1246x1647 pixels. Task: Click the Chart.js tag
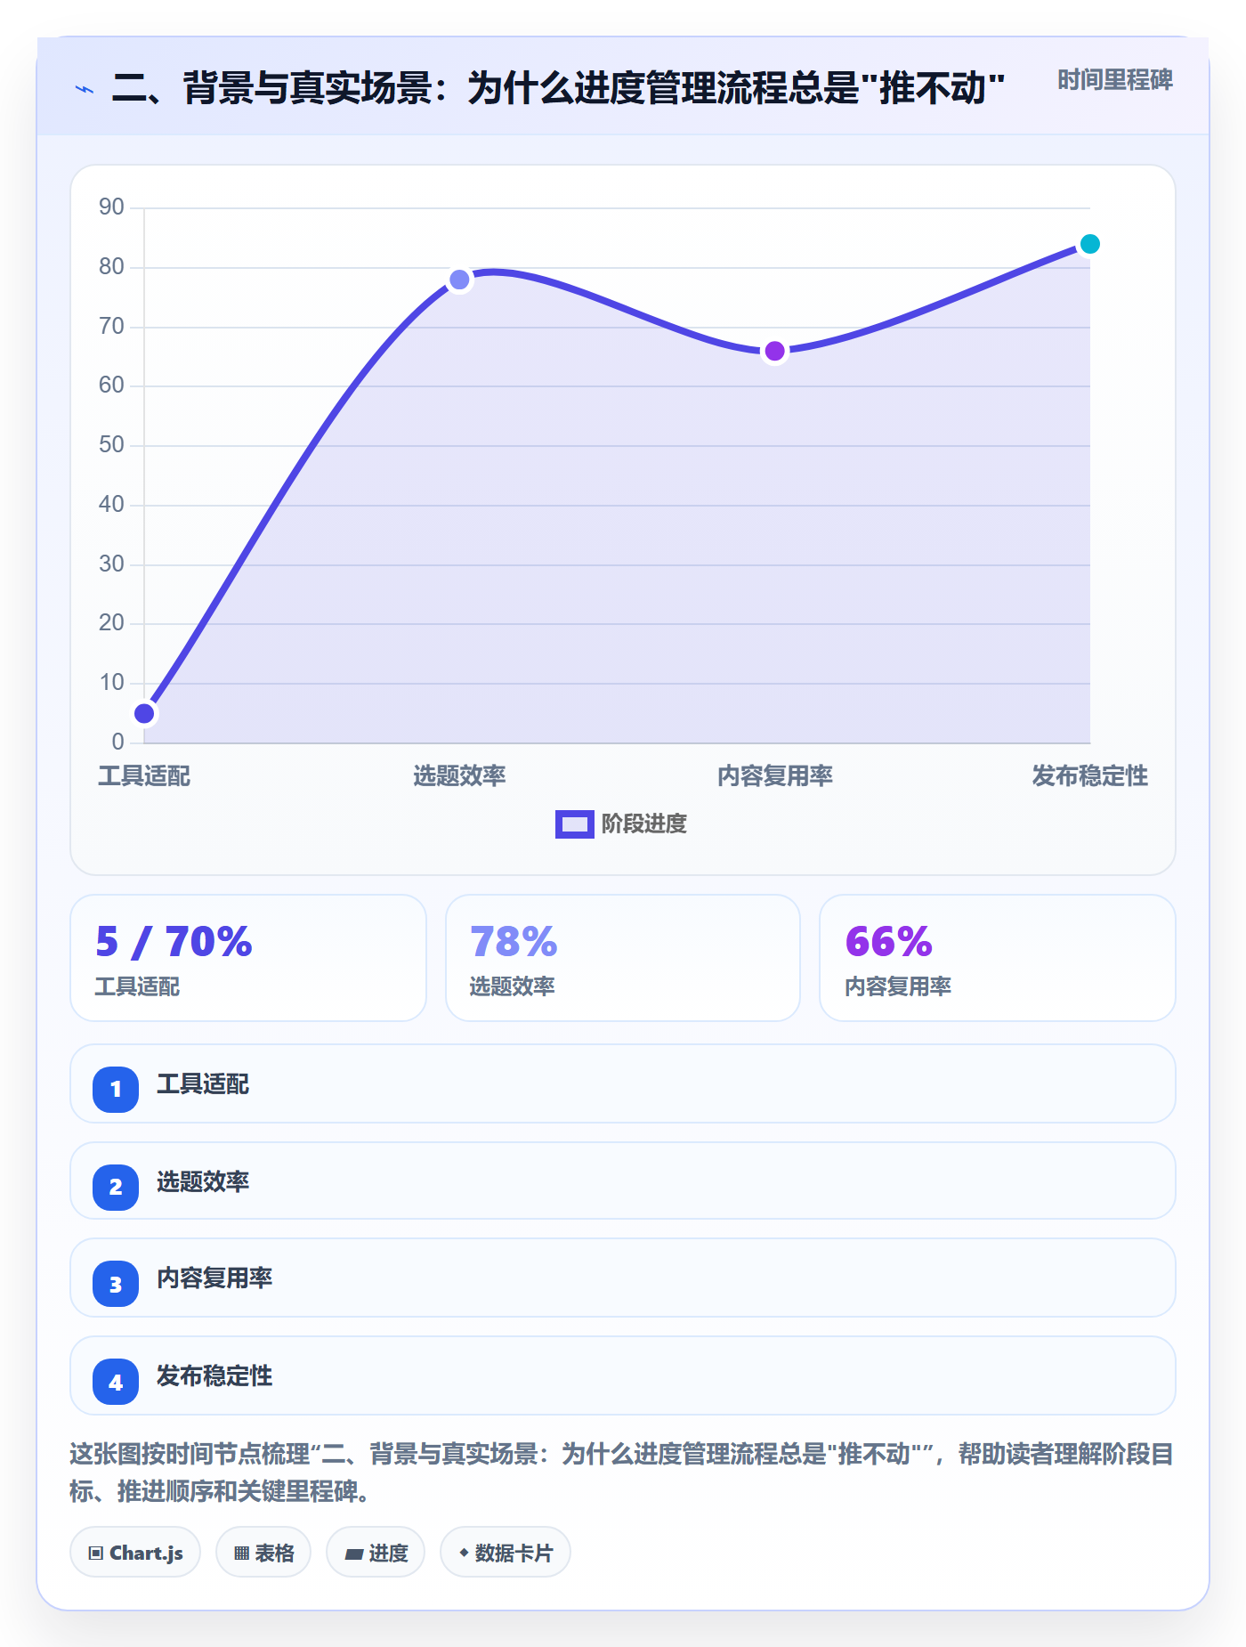[135, 1553]
